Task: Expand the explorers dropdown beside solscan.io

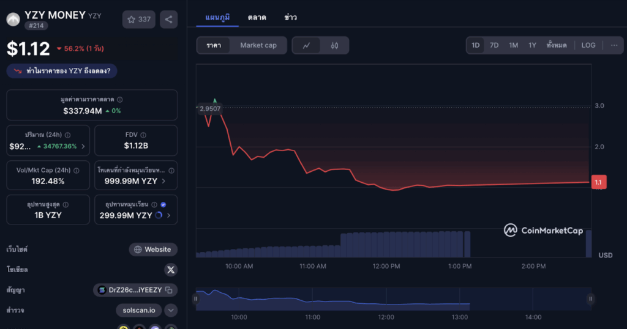Action: 171,310
